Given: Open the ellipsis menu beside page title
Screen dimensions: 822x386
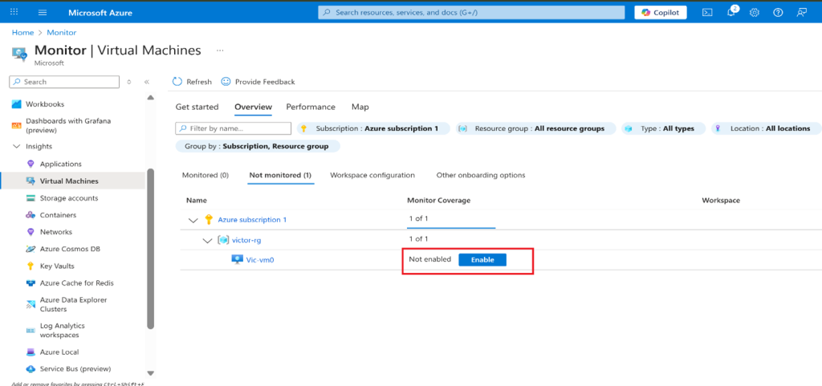Looking at the screenshot, I should (220, 51).
